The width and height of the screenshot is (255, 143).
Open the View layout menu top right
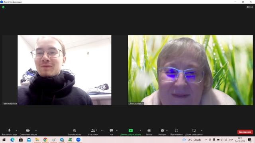pyautogui.click(x=249, y=7)
